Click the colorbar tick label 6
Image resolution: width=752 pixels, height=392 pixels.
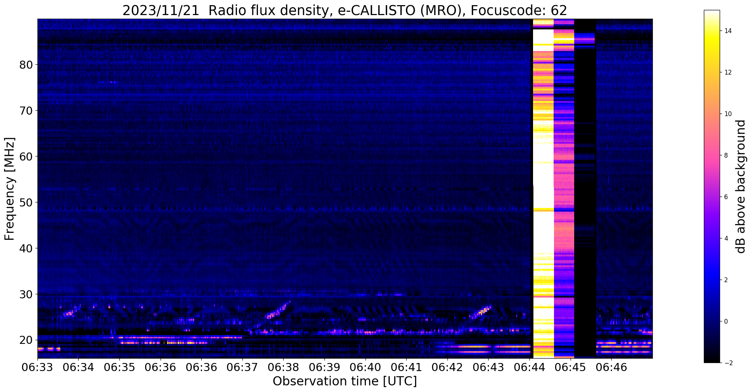coord(726,197)
